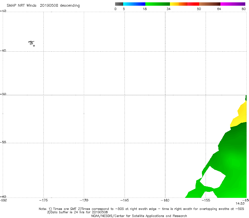Click the latitude label '-50'
Screen dimensions: 249x218
(3, 94)
